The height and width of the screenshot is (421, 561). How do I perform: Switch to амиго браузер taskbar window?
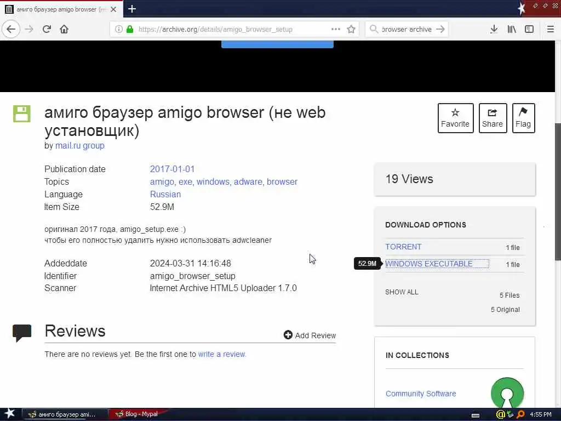(65, 414)
